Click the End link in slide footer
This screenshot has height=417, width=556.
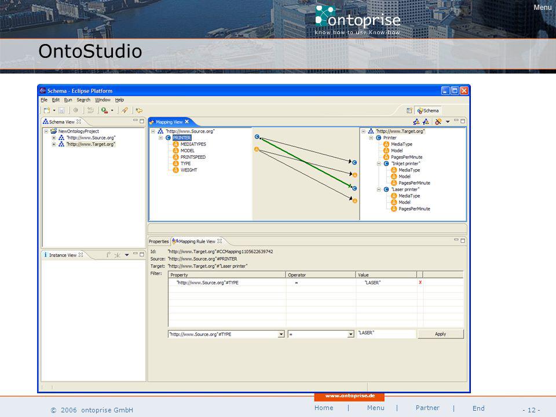pyautogui.click(x=478, y=408)
